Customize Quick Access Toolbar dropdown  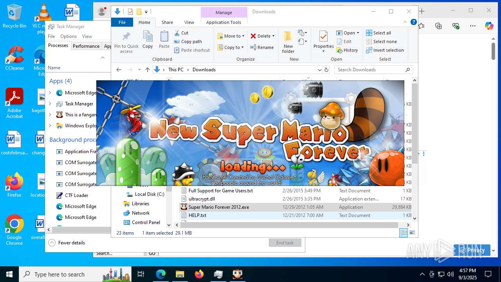coord(146,12)
